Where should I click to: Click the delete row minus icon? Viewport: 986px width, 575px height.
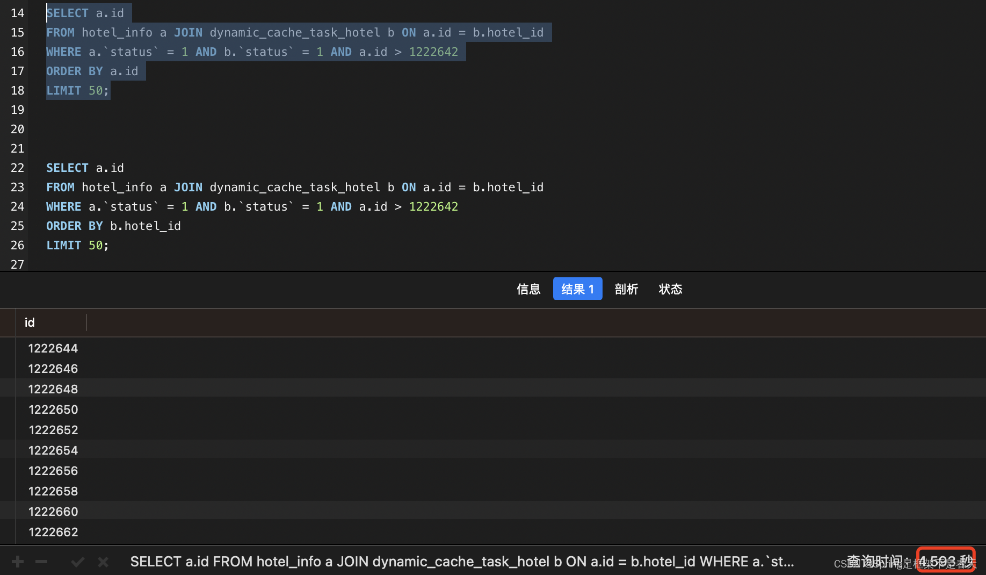pos(41,562)
